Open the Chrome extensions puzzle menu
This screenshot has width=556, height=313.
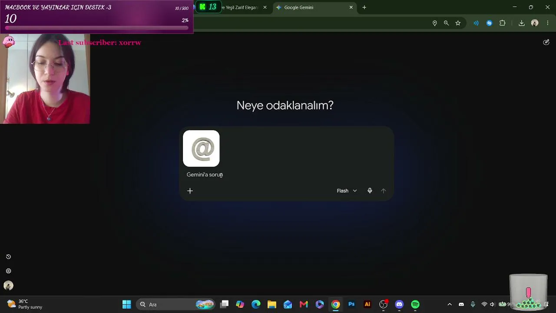click(503, 23)
